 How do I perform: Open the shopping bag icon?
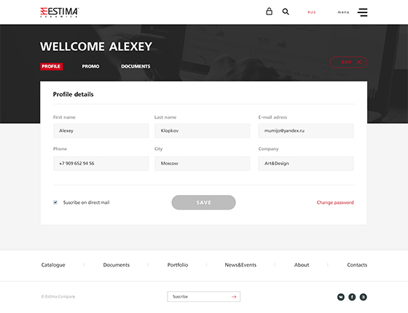269,12
